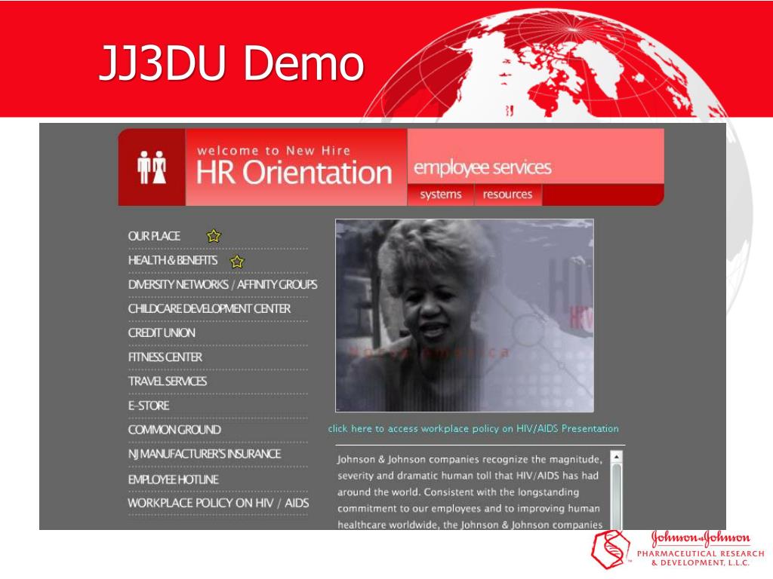
Task: Open WORKPLACE POLICY ON HIV / AIDS
Action: pos(218,503)
